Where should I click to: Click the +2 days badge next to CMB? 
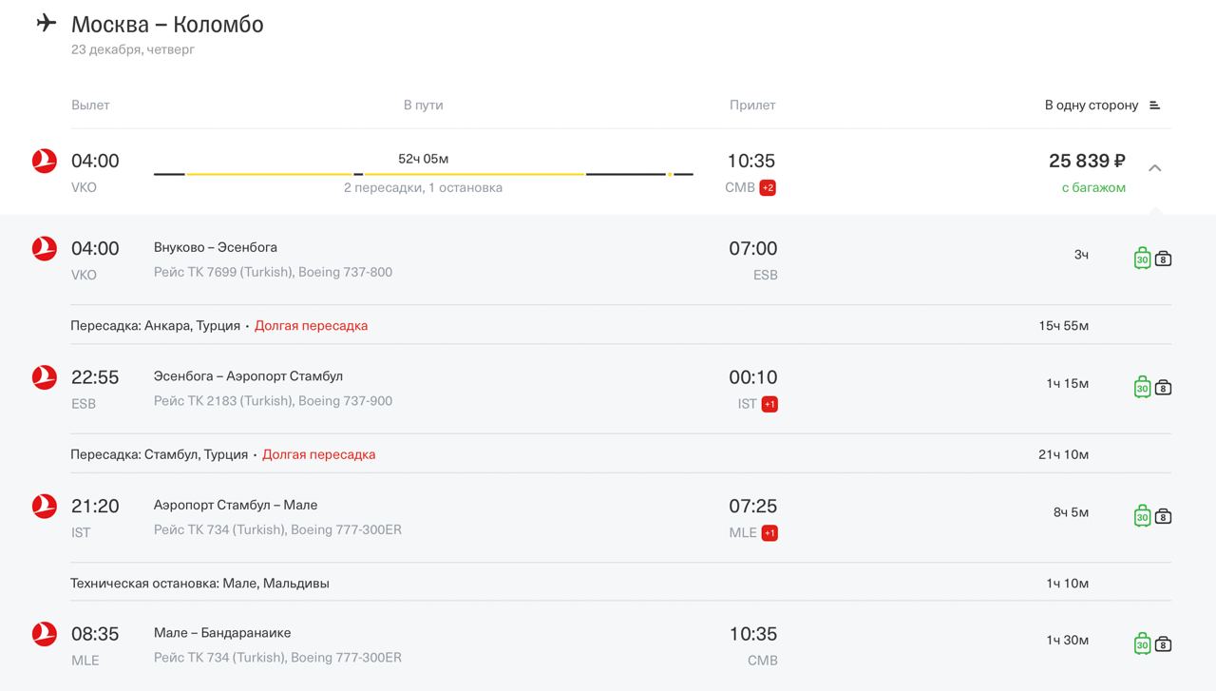(x=768, y=188)
